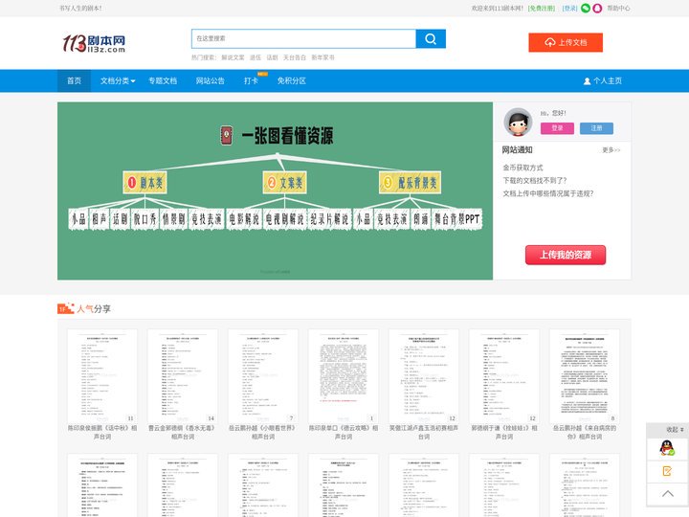This screenshot has width=689, height=517.
Task: Open thumbnail for 岳云鹏孙越《来自病房的你》
Action: point(585,376)
